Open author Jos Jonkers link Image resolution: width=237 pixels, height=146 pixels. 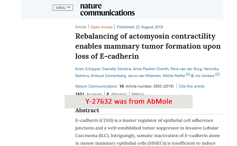[205, 76]
